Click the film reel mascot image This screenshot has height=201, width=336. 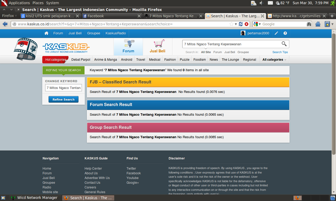[26, 49]
